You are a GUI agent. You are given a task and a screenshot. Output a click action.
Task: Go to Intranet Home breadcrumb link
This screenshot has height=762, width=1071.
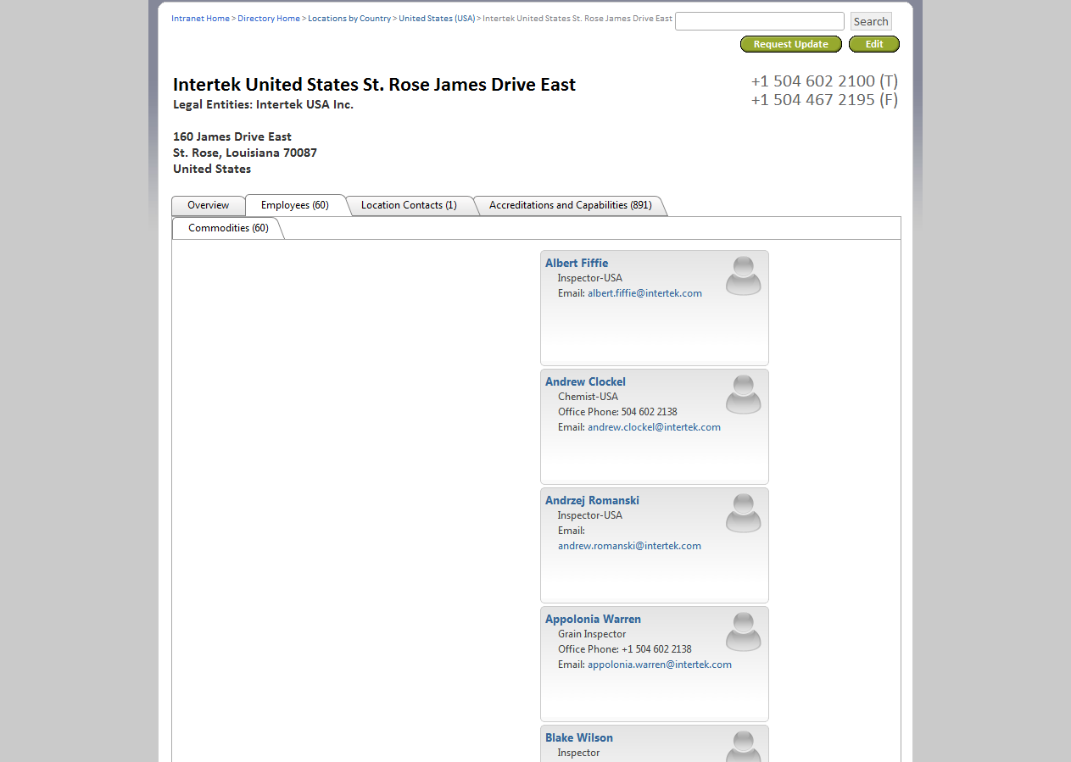point(200,19)
